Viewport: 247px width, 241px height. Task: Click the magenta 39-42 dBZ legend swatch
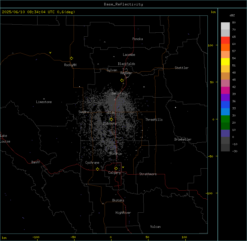click(225, 90)
